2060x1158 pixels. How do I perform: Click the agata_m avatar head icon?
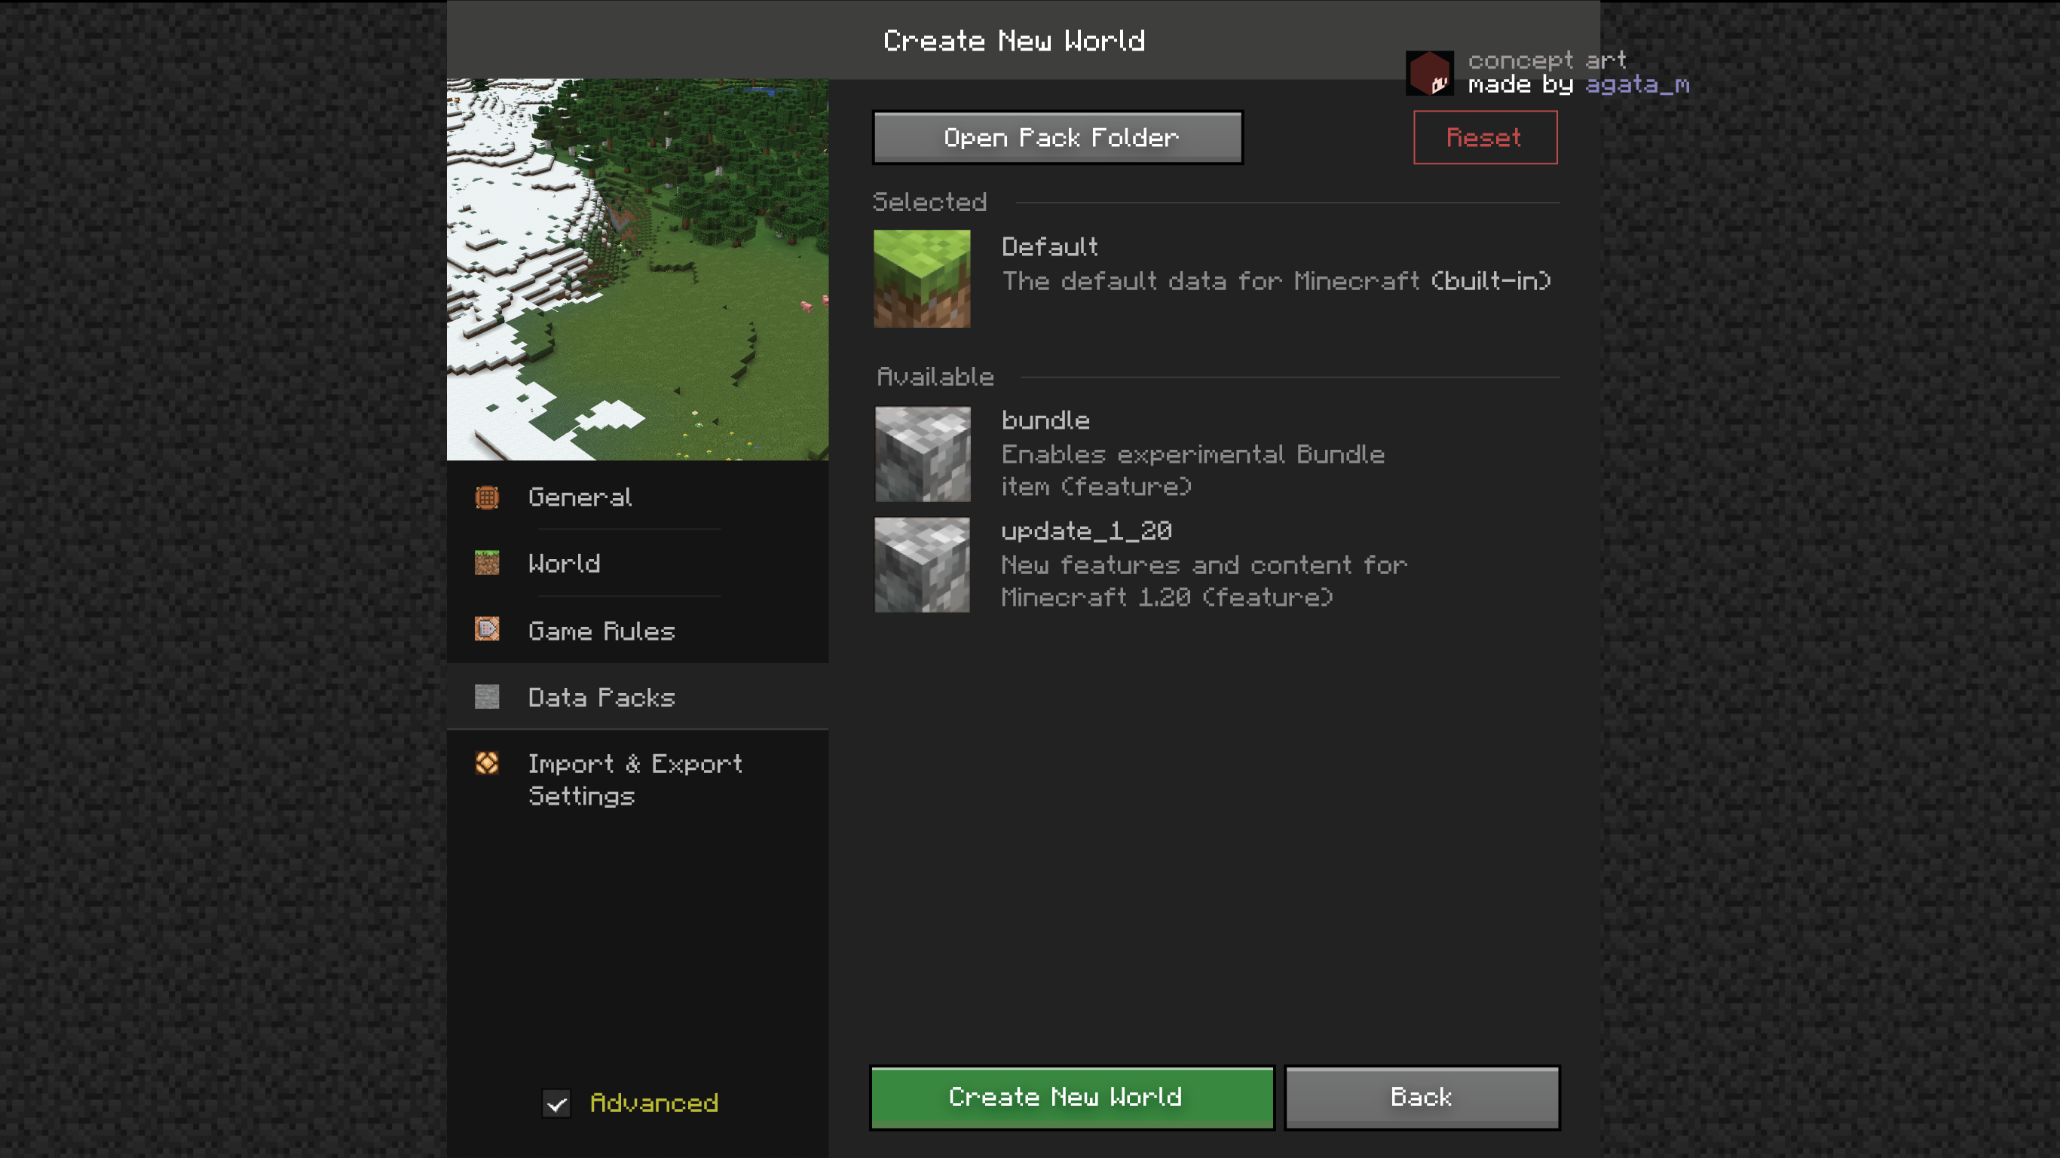click(x=1429, y=74)
